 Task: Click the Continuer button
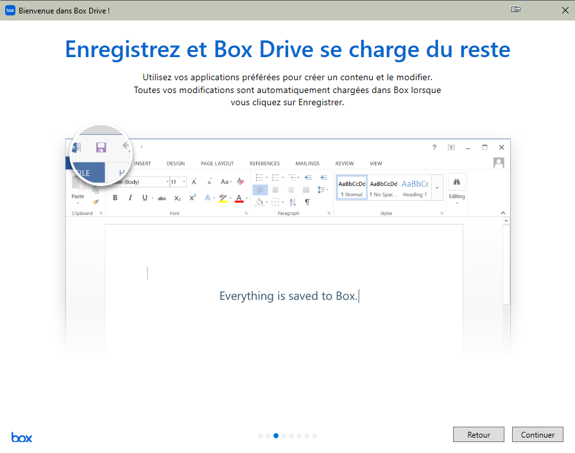pyautogui.click(x=537, y=434)
